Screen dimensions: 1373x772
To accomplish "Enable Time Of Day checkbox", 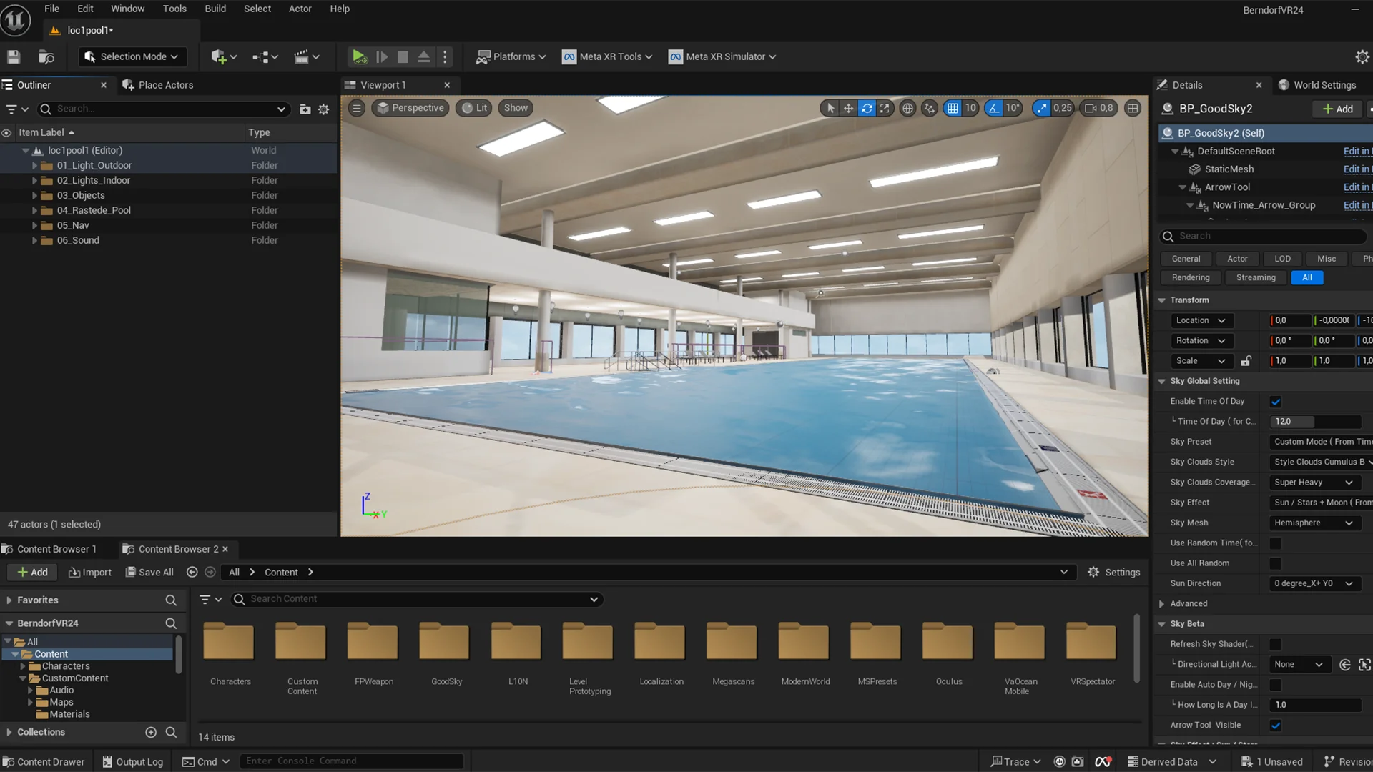I will pyautogui.click(x=1276, y=402).
